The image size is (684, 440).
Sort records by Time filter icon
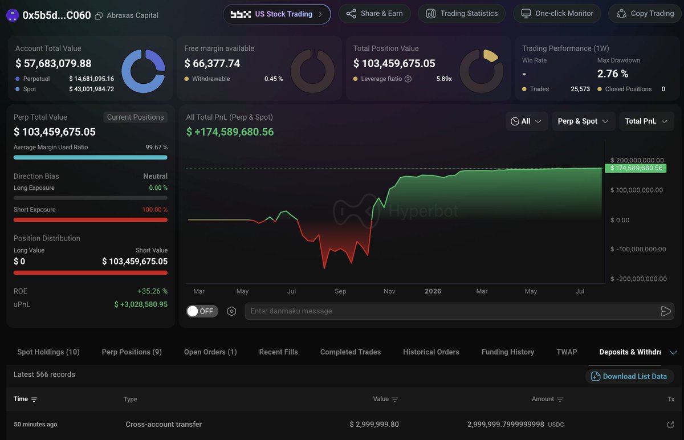(34, 400)
